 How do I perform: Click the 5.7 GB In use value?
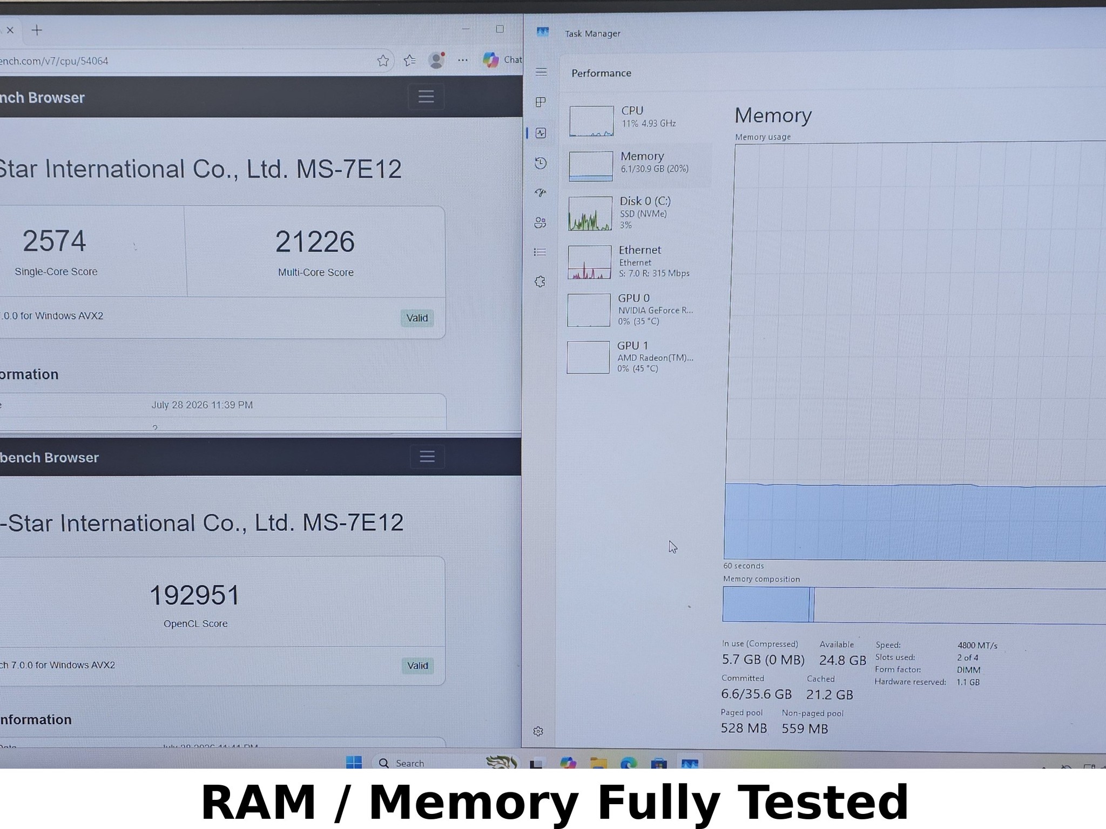[763, 660]
